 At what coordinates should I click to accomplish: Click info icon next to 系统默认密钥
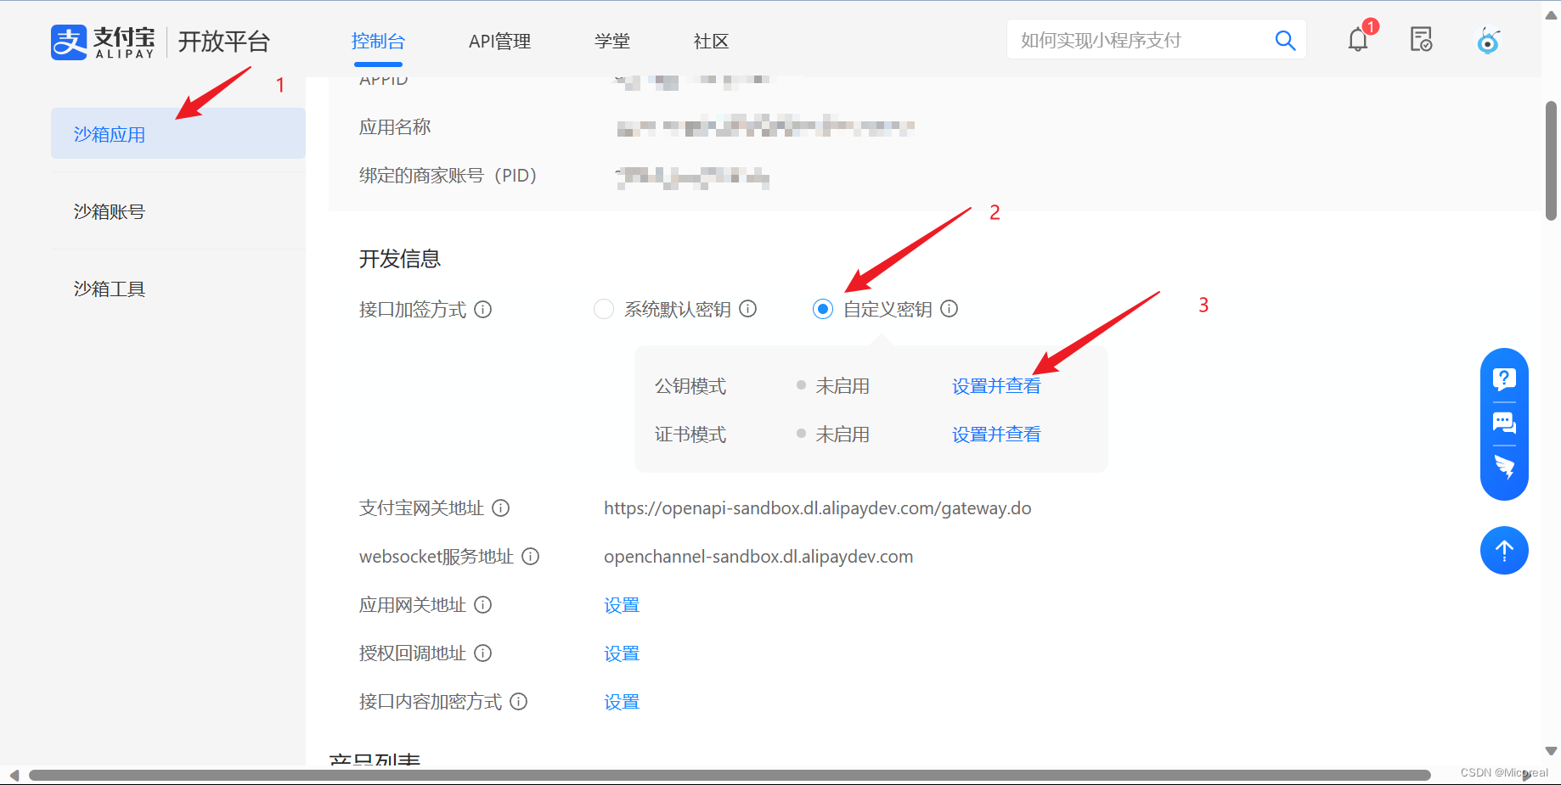point(747,309)
